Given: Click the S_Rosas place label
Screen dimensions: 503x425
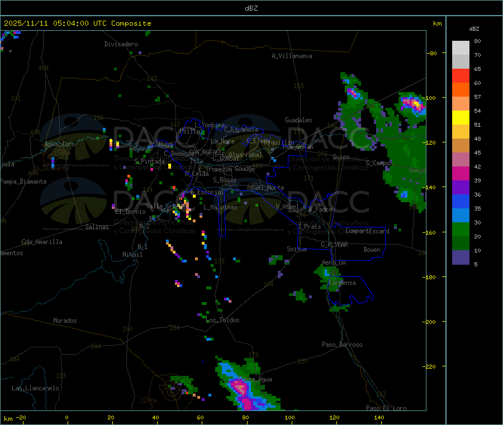Looking at the screenshot, I should tap(225, 180).
